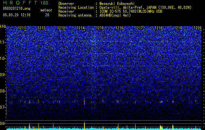Click the 1216 time marker
205x130 pixels.
click(120, 28)
